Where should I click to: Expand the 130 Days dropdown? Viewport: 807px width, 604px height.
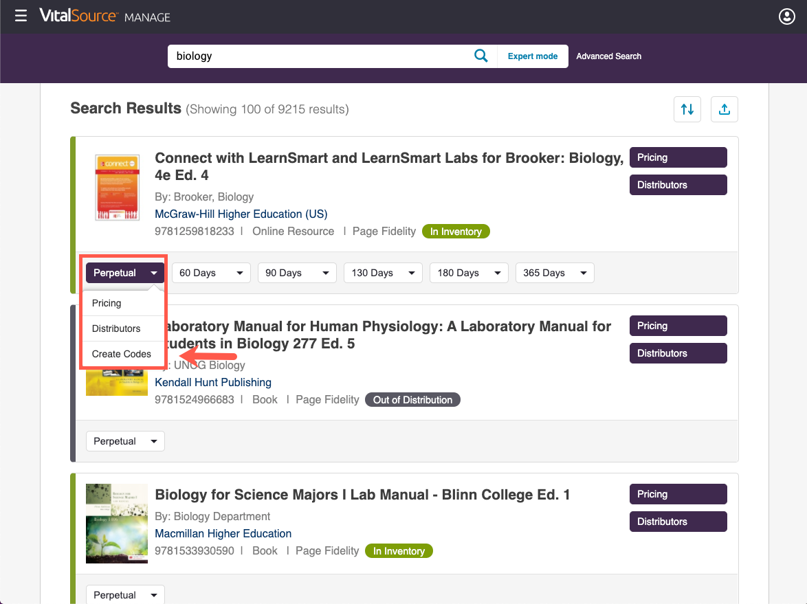pos(383,273)
